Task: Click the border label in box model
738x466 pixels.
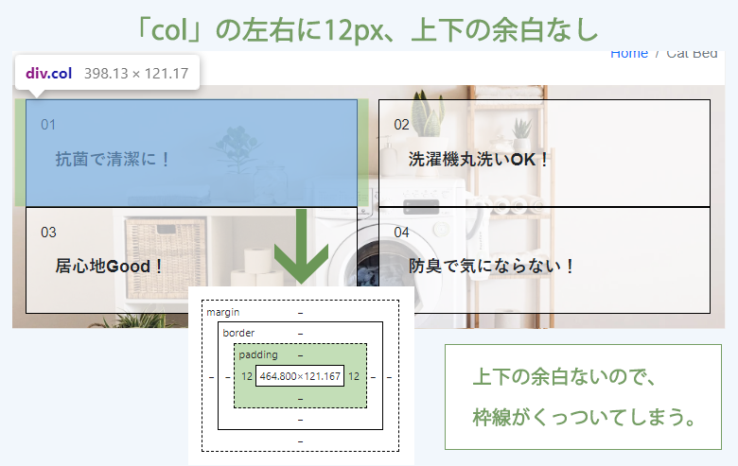Action: [x=238, y=333]
